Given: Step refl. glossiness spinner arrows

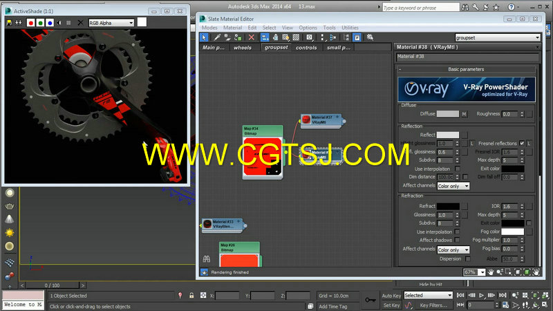Looking at the screenshot, I should (x=457, y=152).
